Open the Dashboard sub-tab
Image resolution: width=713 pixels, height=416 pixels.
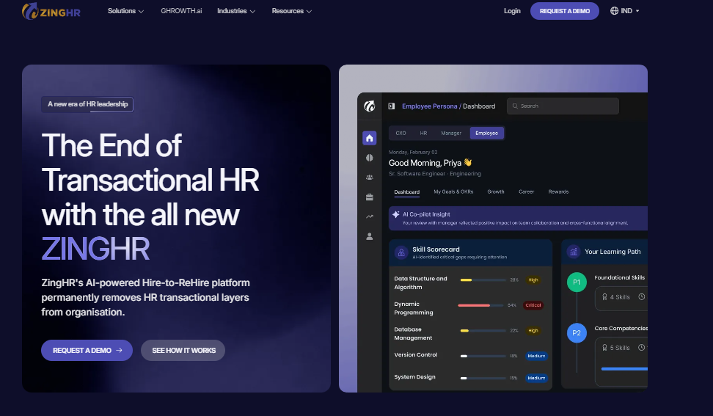[x=406, y=192]
